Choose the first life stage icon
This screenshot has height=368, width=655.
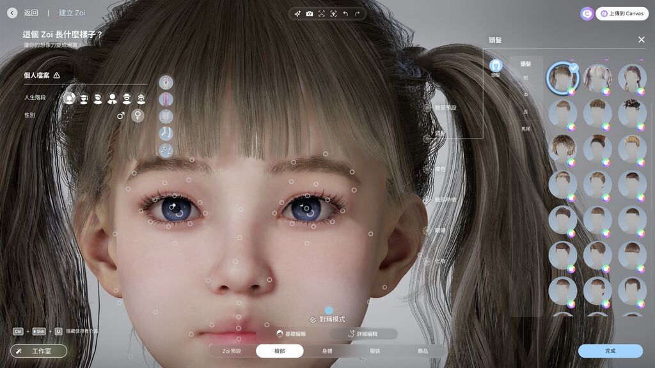coord(70,98)
